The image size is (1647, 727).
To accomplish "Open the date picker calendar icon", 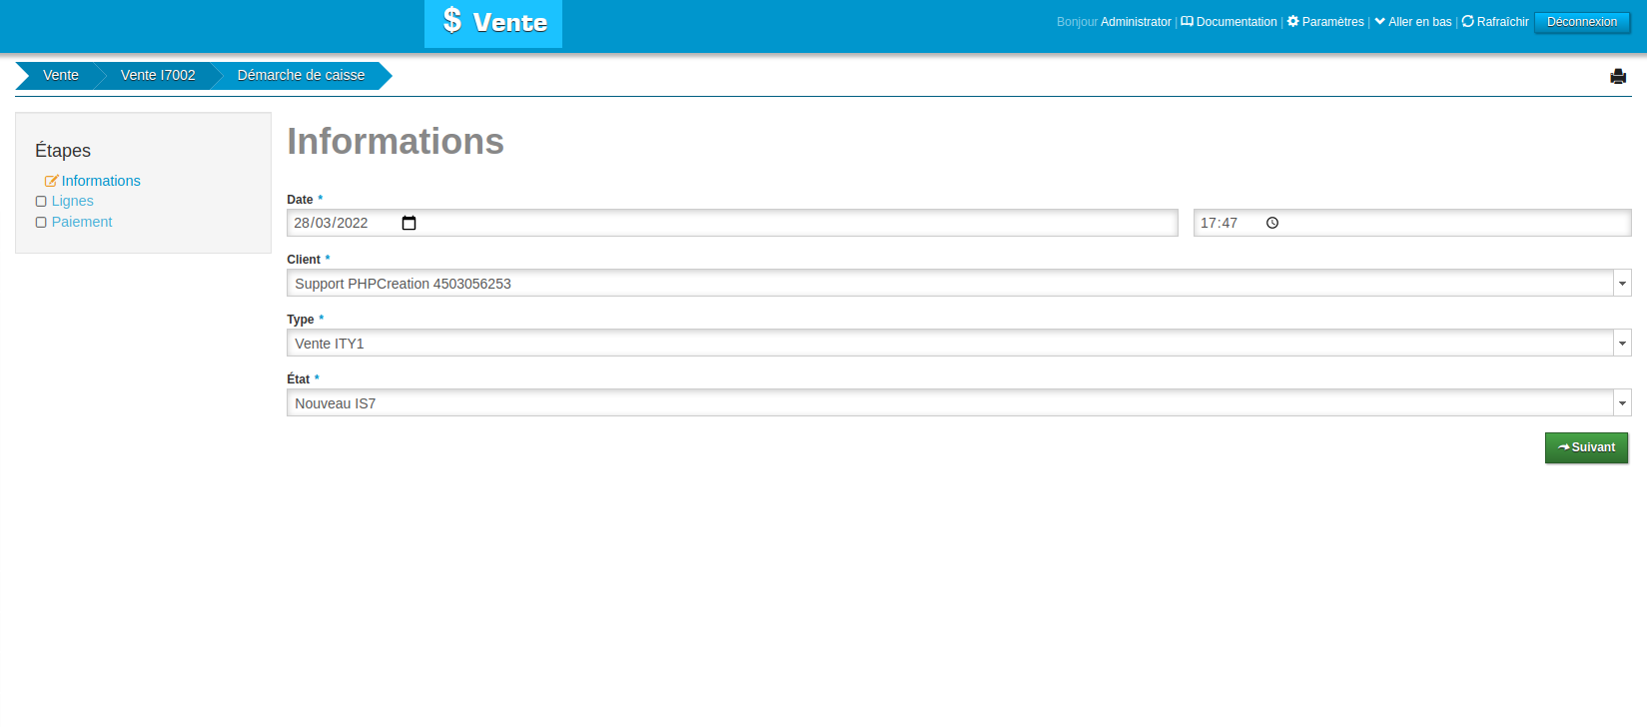I will pyautogui.click(x=409, y=223).
